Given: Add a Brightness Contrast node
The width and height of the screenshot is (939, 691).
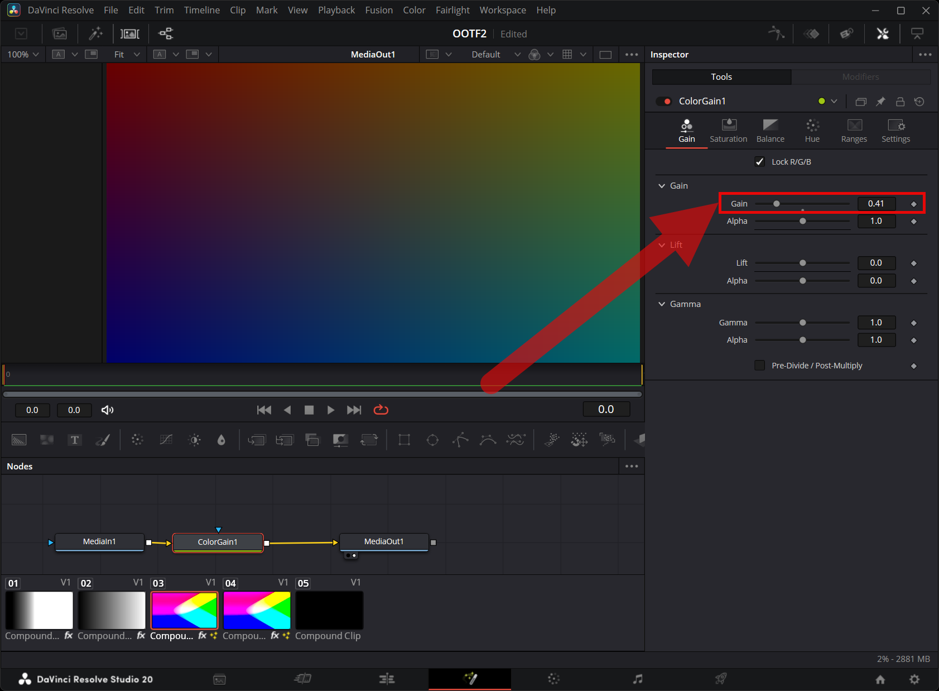Looking at the screenshot, I should [194, 440].
